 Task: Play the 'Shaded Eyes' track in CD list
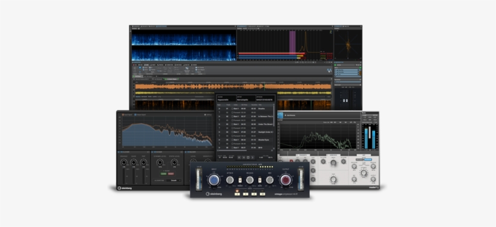[220, 139]
